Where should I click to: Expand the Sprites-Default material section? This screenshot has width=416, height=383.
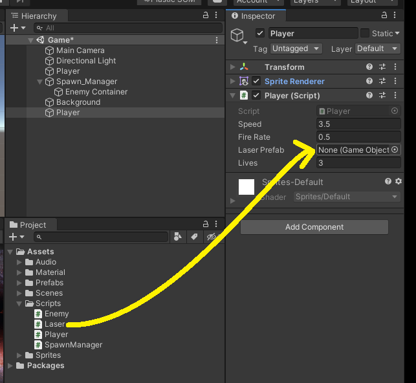[x=233, y=201]
